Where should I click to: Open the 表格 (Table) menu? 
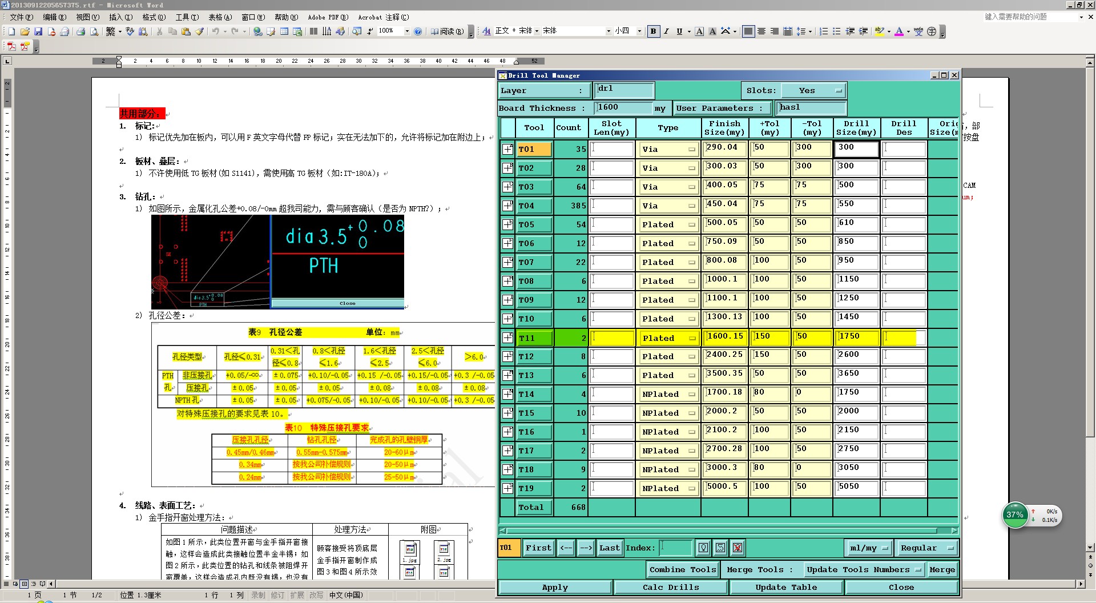[x=220, y=17]
